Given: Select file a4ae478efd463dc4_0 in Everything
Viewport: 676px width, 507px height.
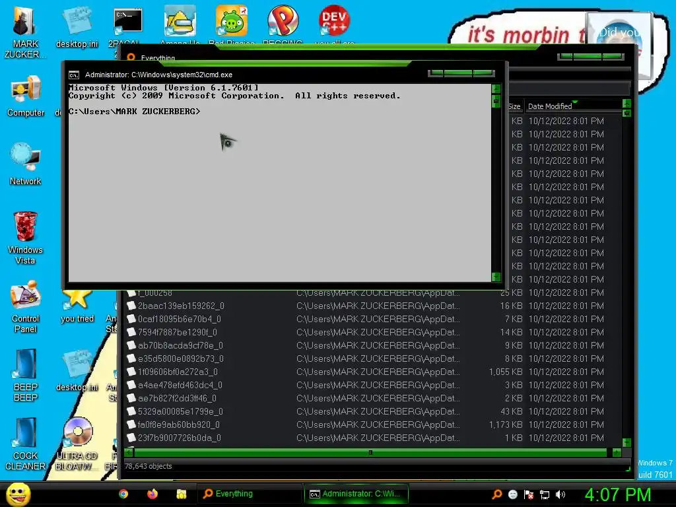Looking at the screenshot, I should (180, 385).
